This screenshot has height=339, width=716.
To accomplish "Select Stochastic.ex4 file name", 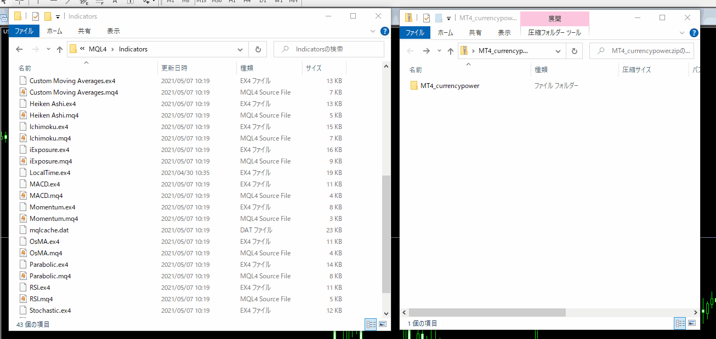I will (50, 311).
